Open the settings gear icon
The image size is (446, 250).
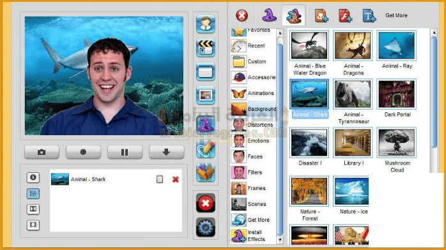point(205,227)
